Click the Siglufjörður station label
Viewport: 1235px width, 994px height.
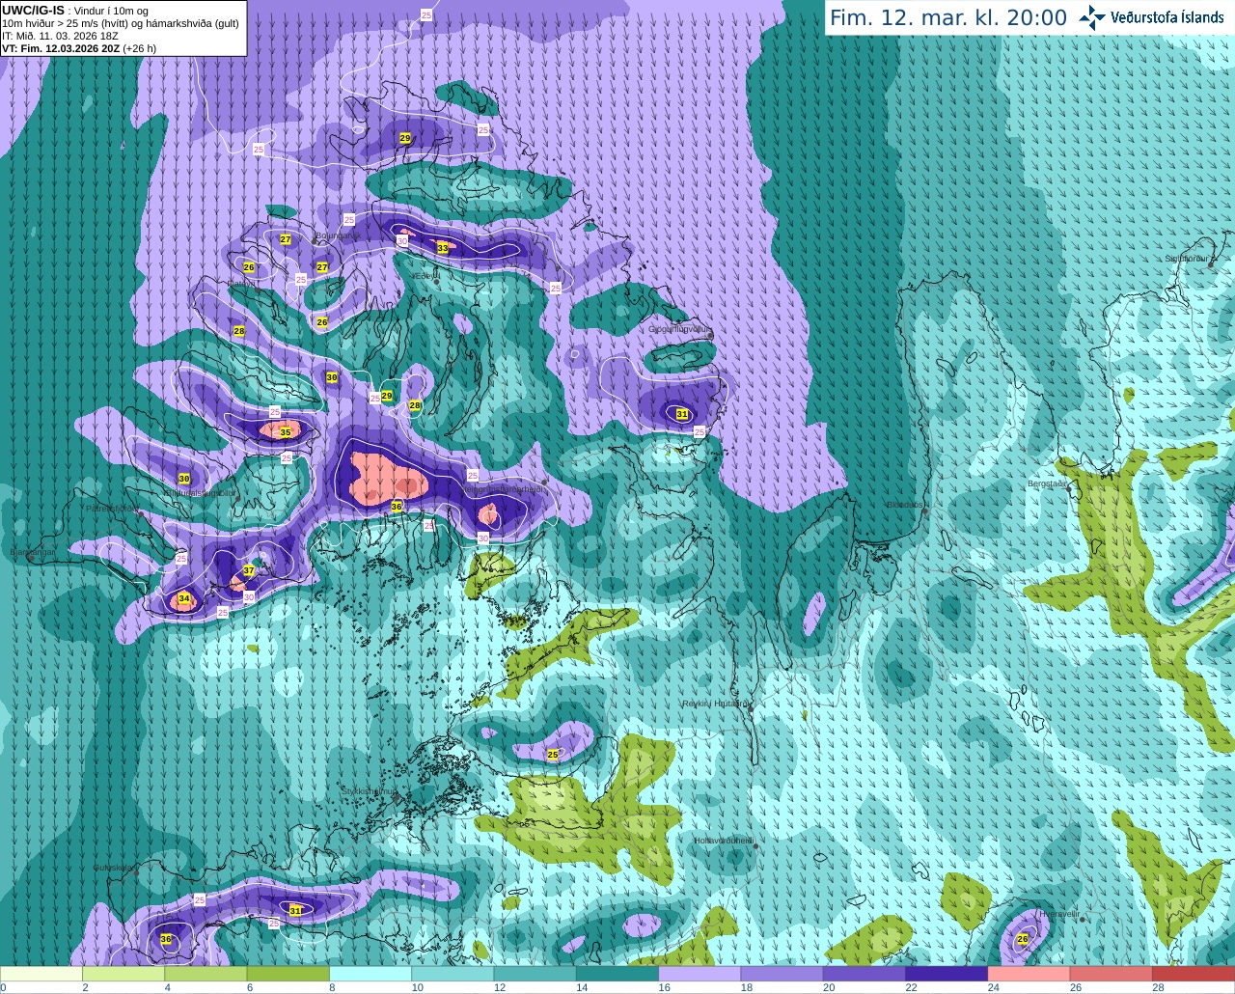coord(1187,259)
